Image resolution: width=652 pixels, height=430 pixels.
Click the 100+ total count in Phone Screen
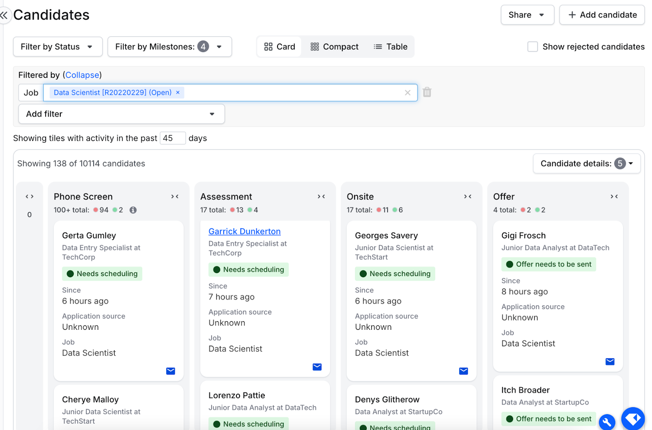71,210
